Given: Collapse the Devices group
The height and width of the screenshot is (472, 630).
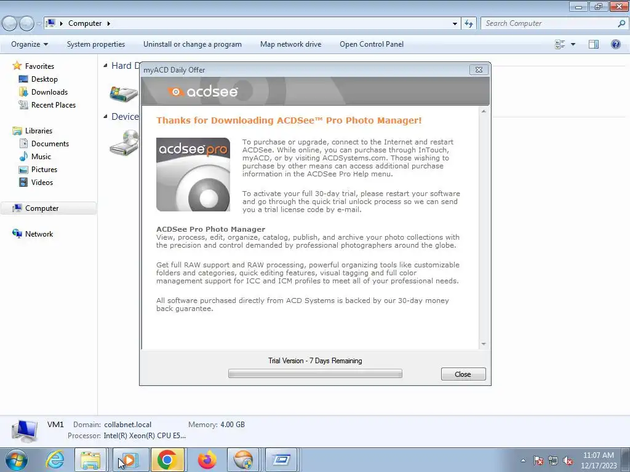Looking at the screenshot, I should pos(105,116).
